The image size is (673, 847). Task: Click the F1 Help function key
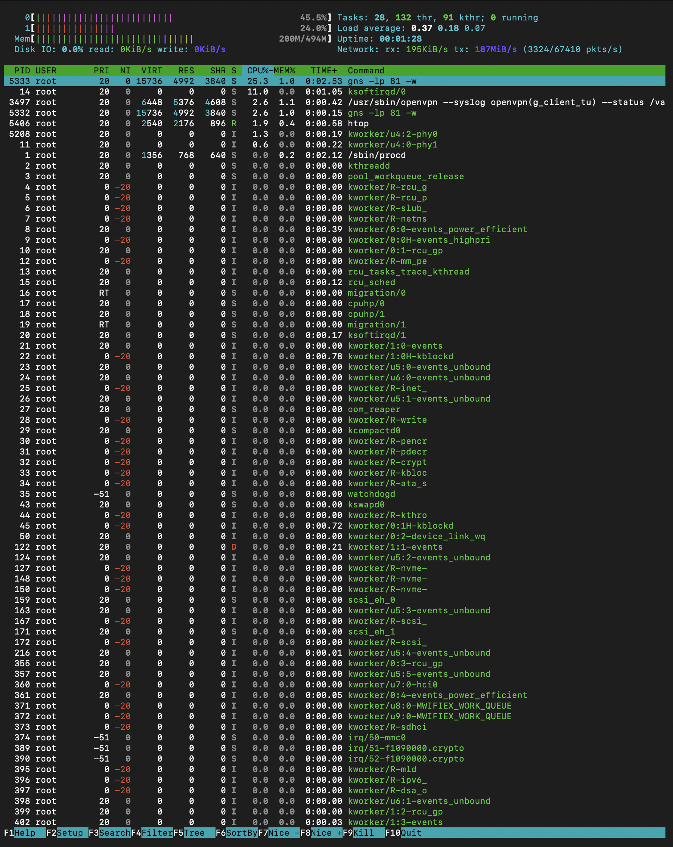tap(24, 833)
